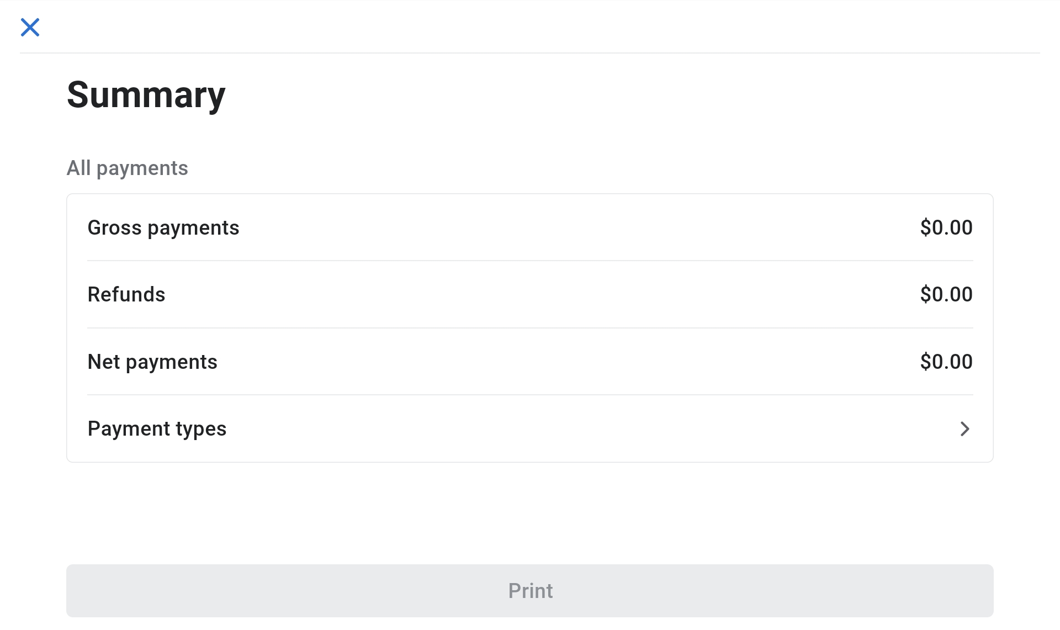Click the divider line above Payment types

[530, 395]
